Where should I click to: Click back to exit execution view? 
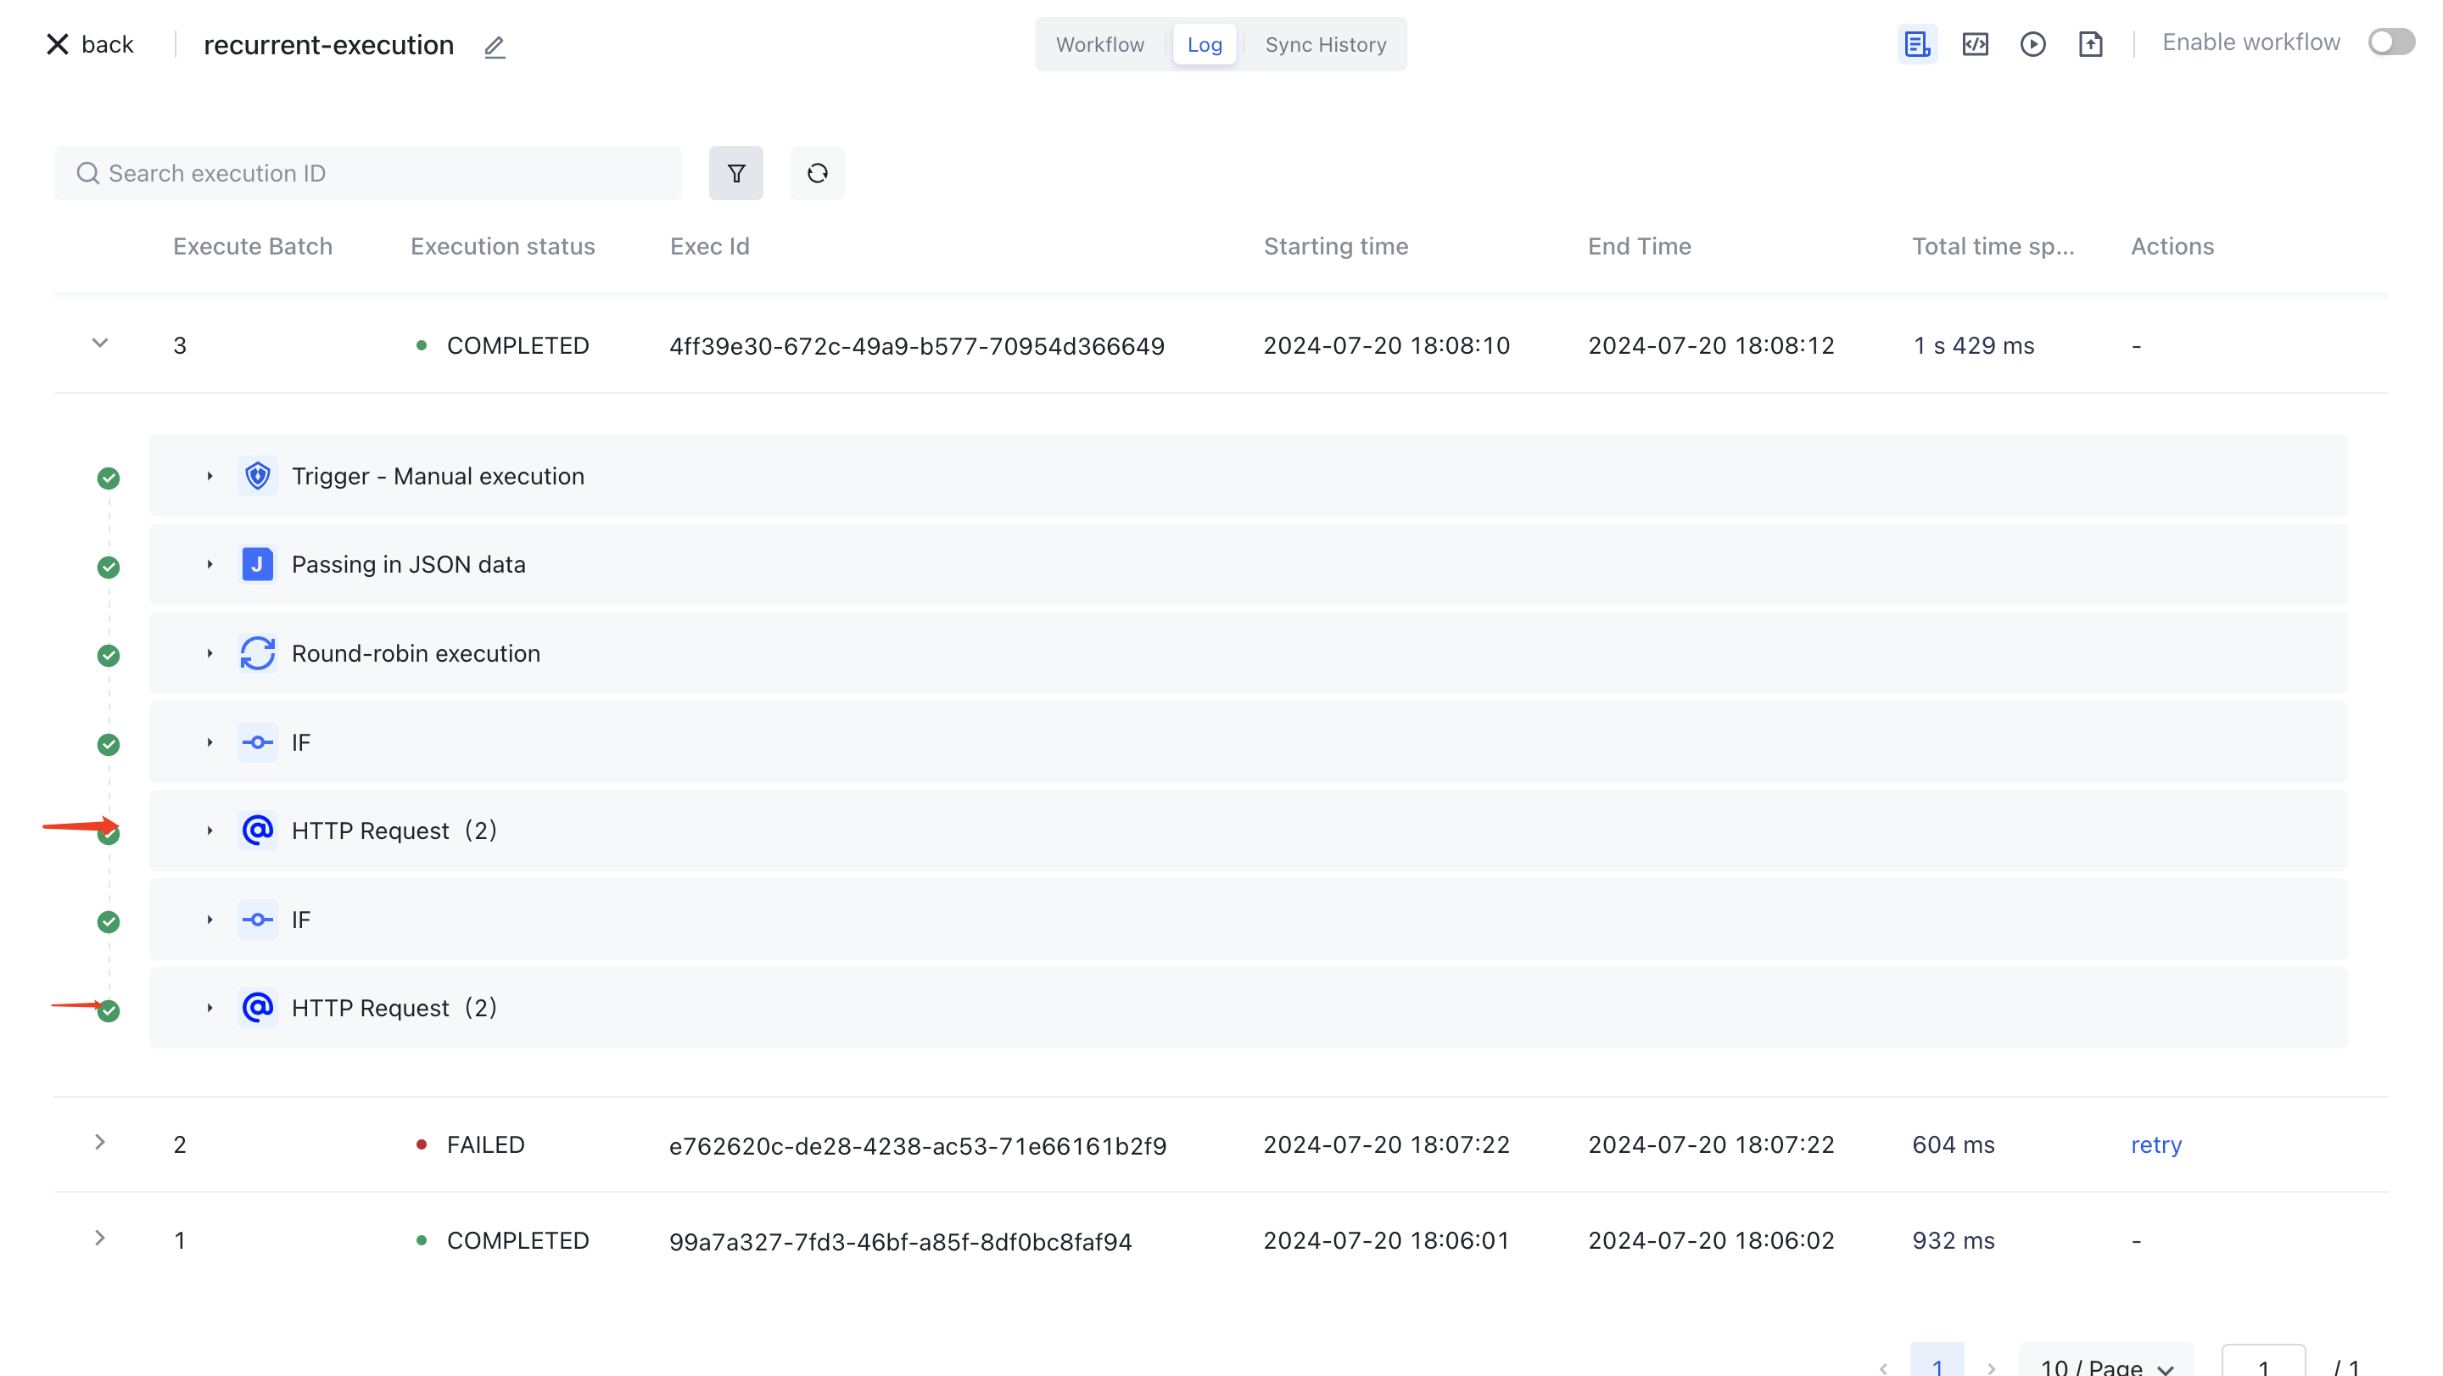click(x=90, y=43)
